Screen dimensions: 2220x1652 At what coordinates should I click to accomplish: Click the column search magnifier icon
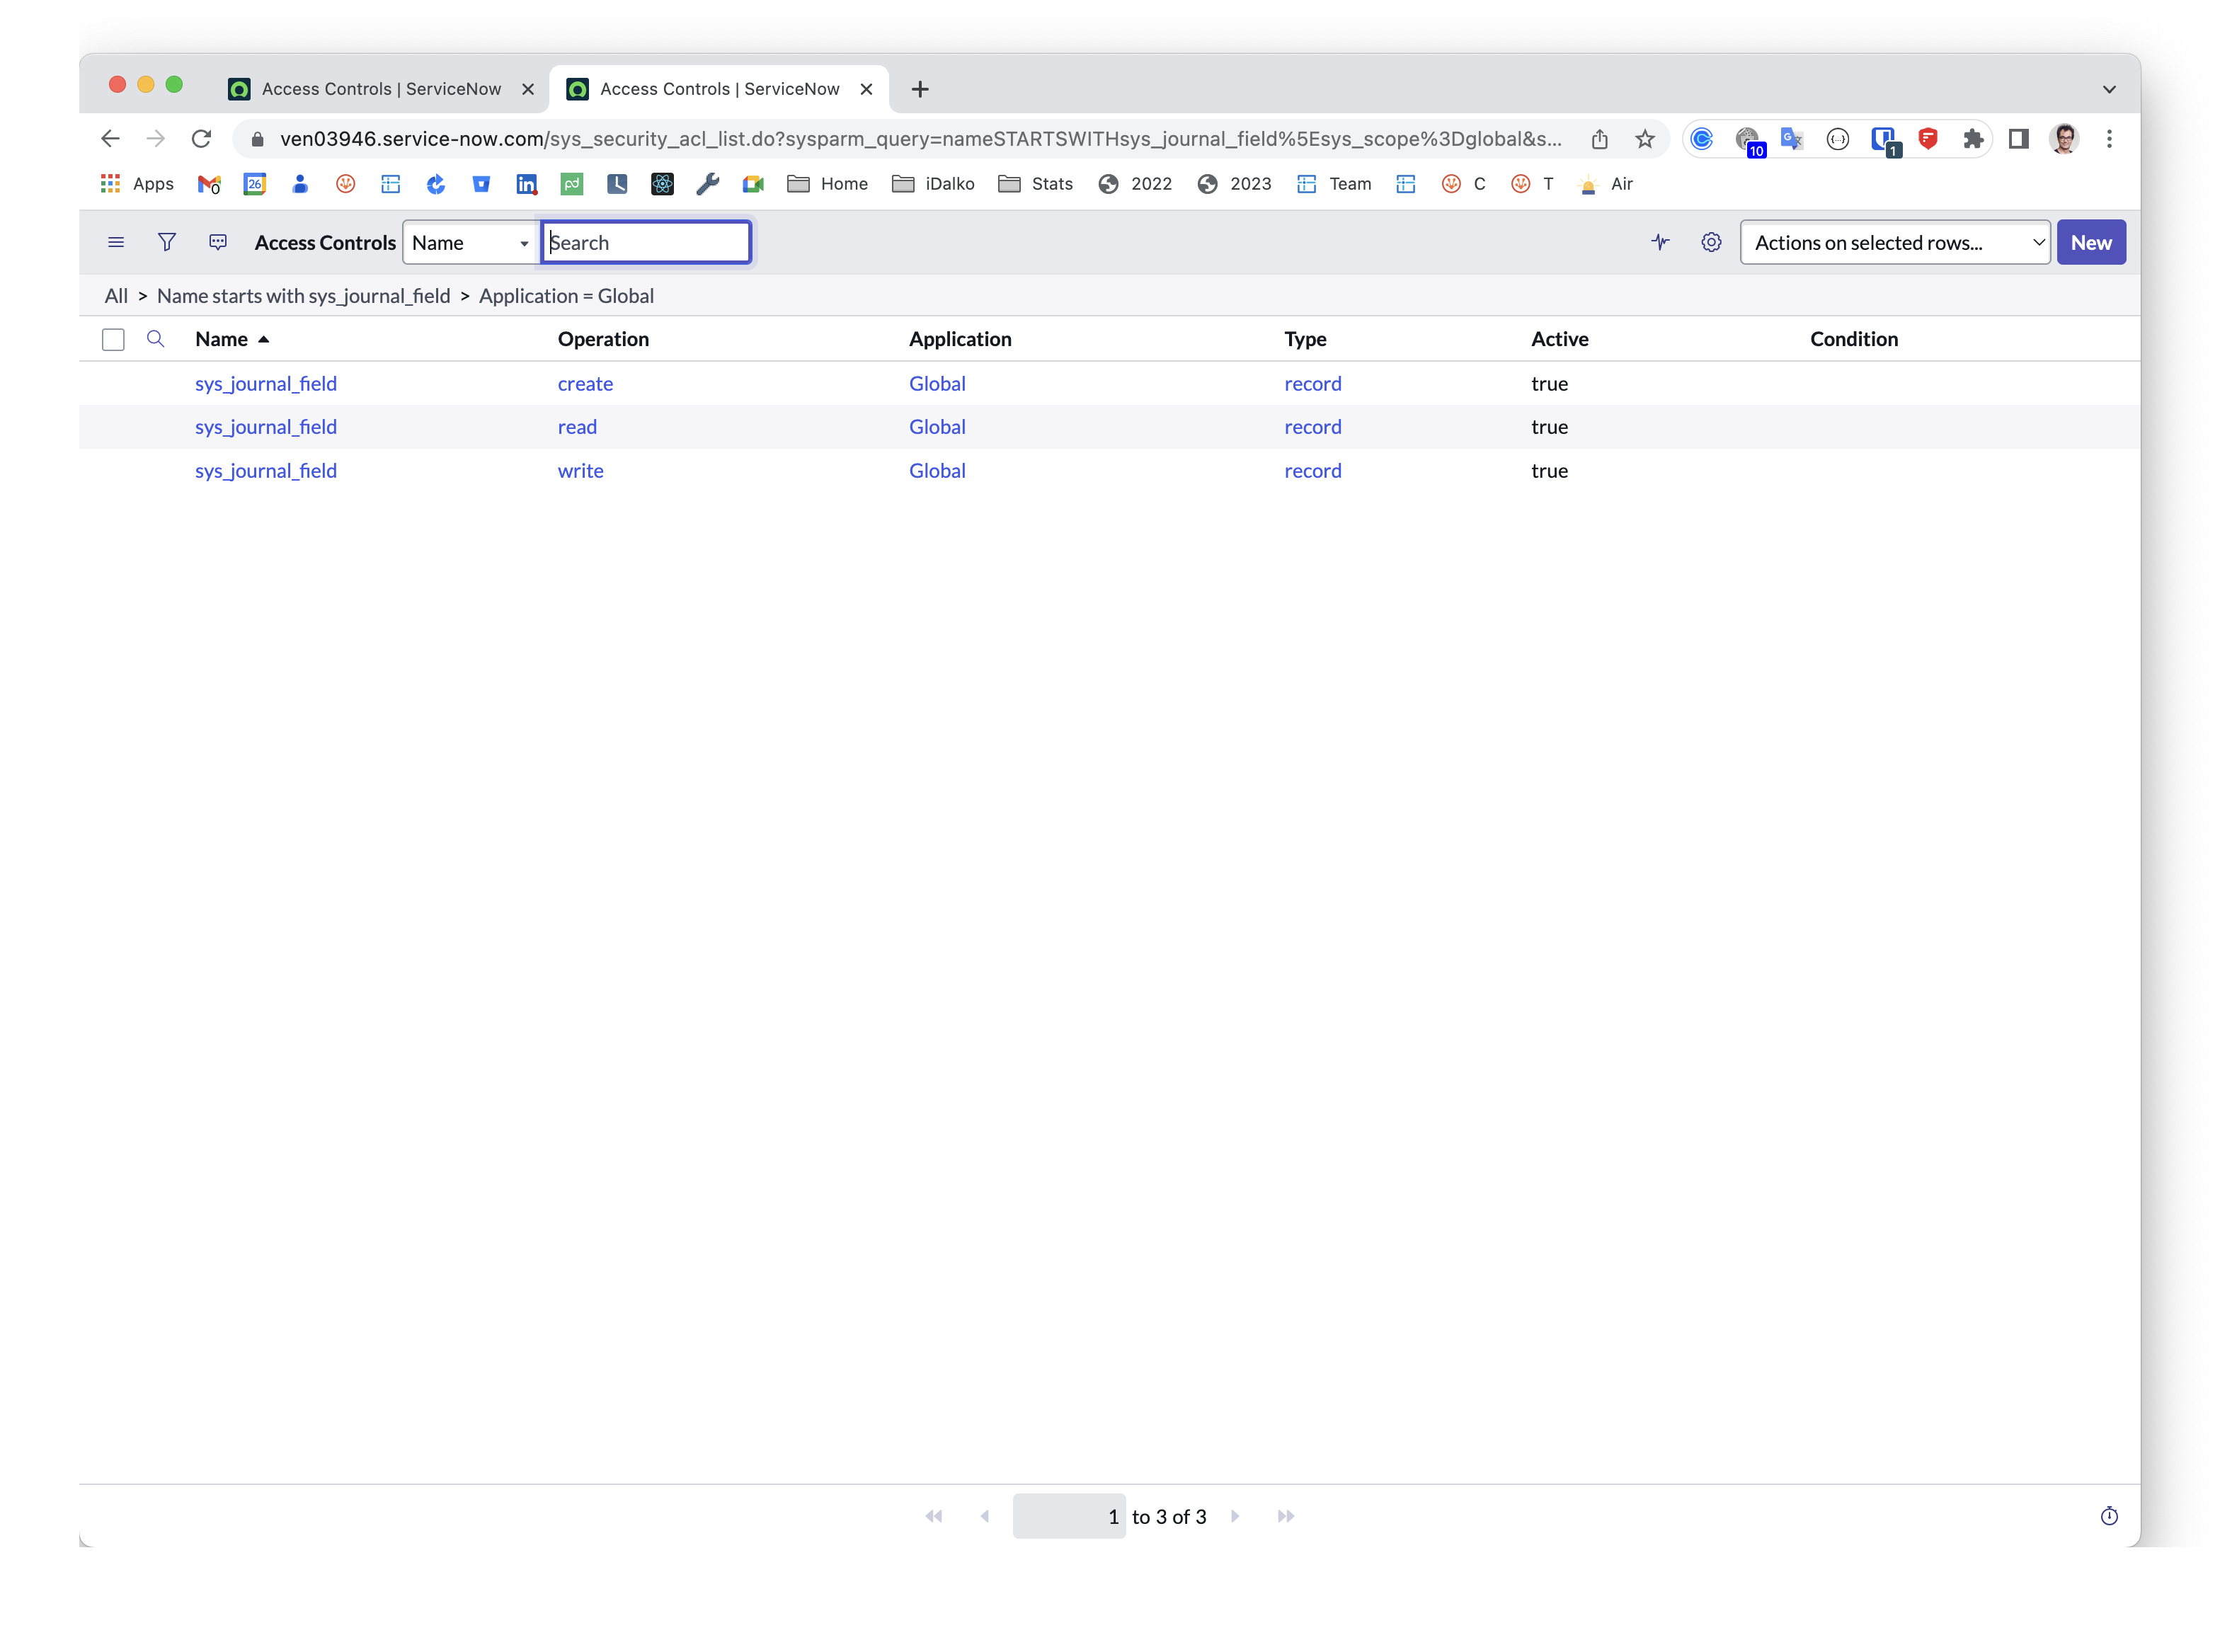click(155, 339)
